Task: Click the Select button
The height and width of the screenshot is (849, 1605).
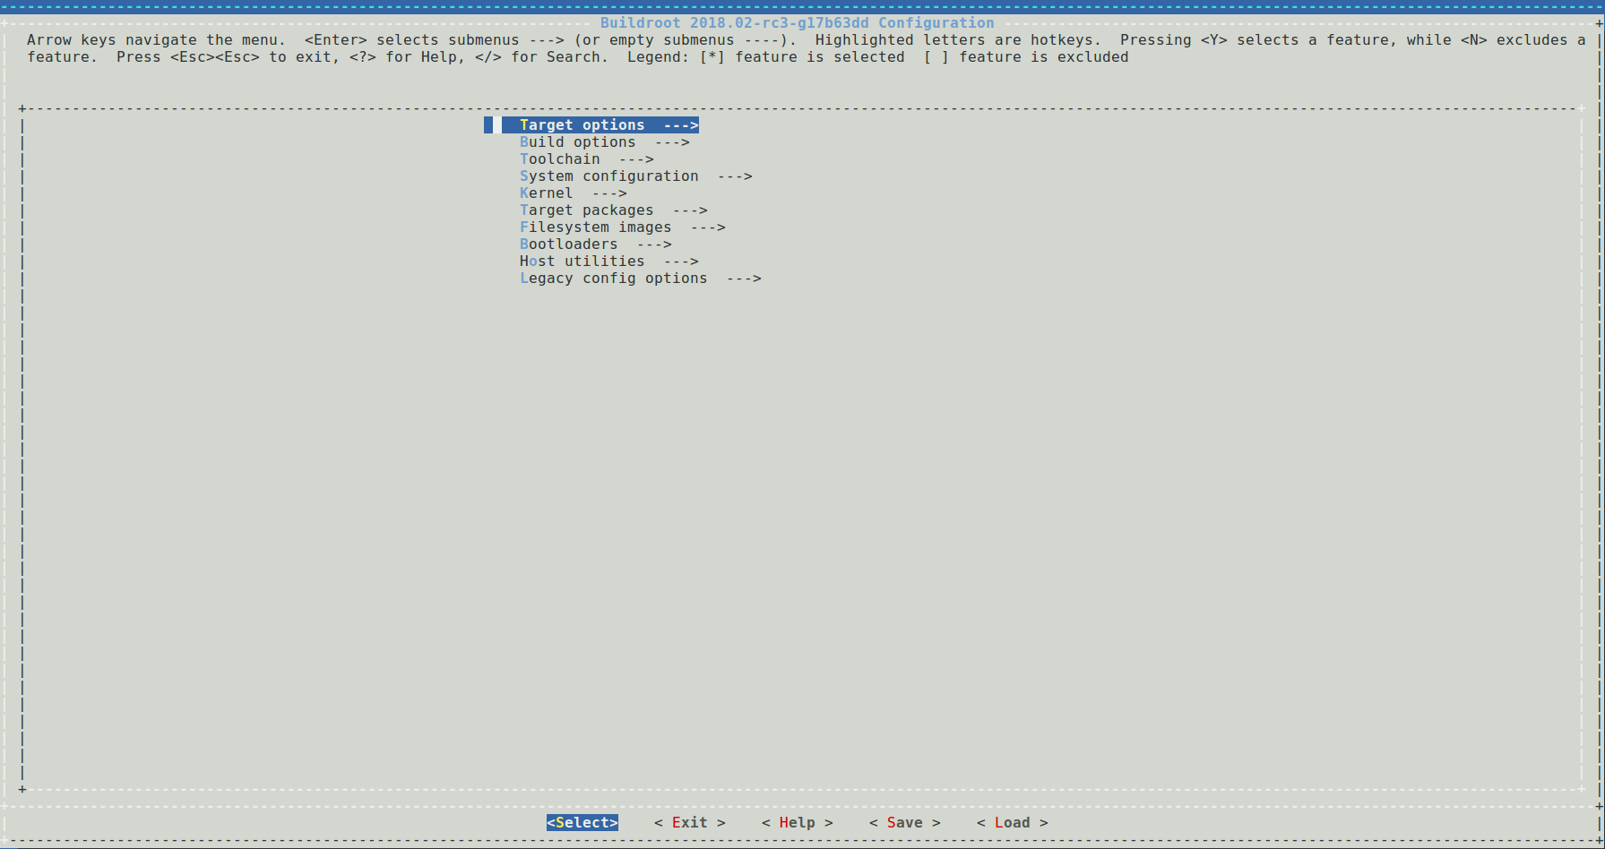Action: coord(582,823)
